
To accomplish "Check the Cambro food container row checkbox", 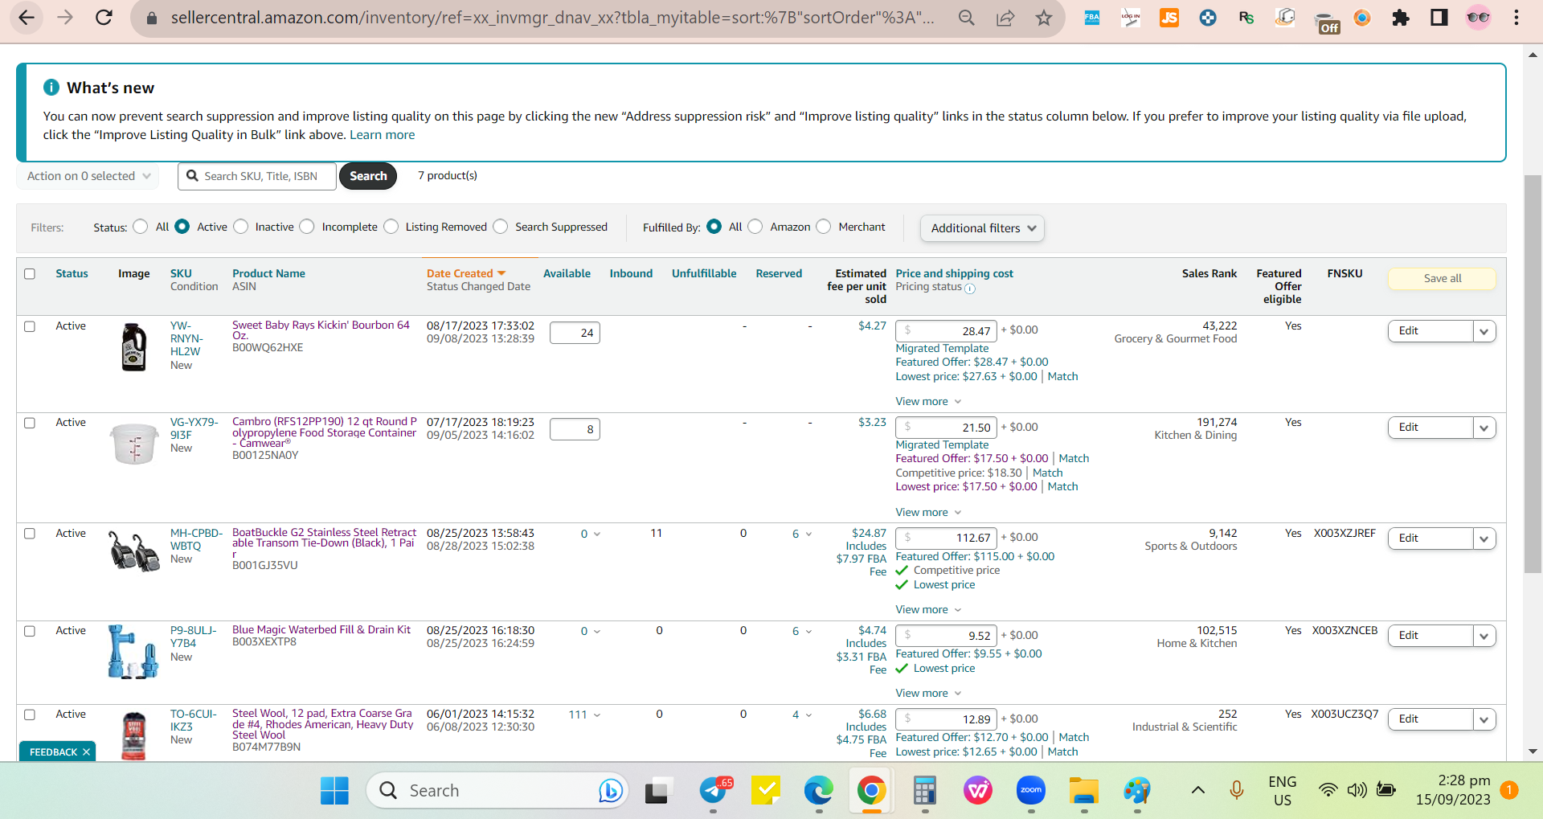I will (x=30, y=423).
